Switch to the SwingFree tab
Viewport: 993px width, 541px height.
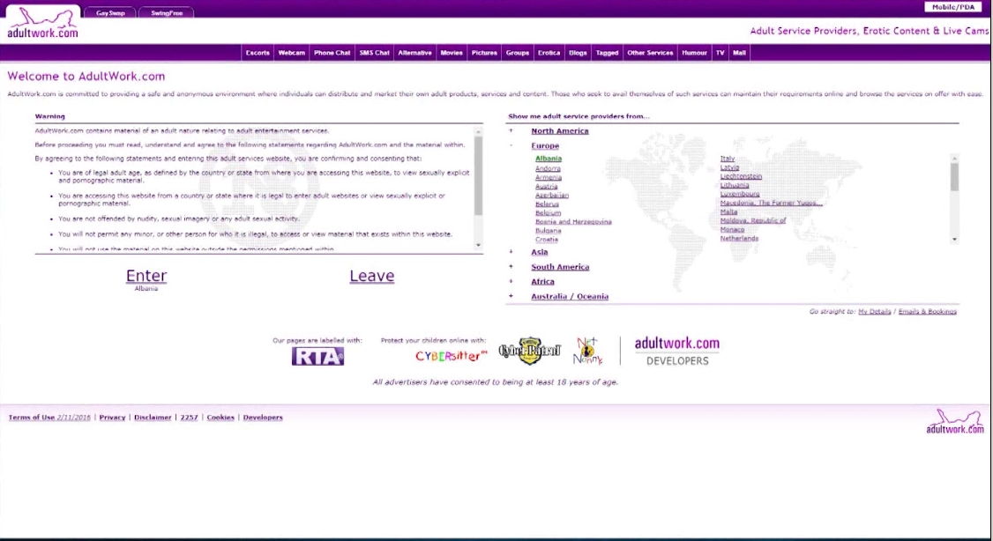[x=166, y=13]
